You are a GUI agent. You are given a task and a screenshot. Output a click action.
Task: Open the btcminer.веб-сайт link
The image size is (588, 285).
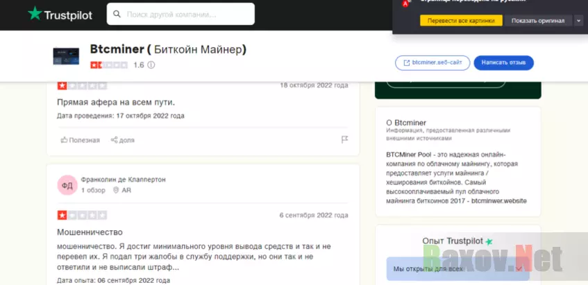pyautogui.click(x=432, y=63)
